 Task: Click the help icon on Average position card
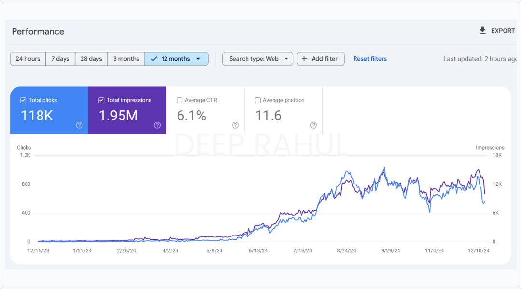tap(313, 125)
